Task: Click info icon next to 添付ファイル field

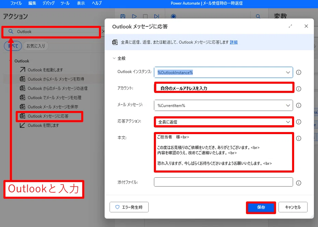Action: coord(299,183)
